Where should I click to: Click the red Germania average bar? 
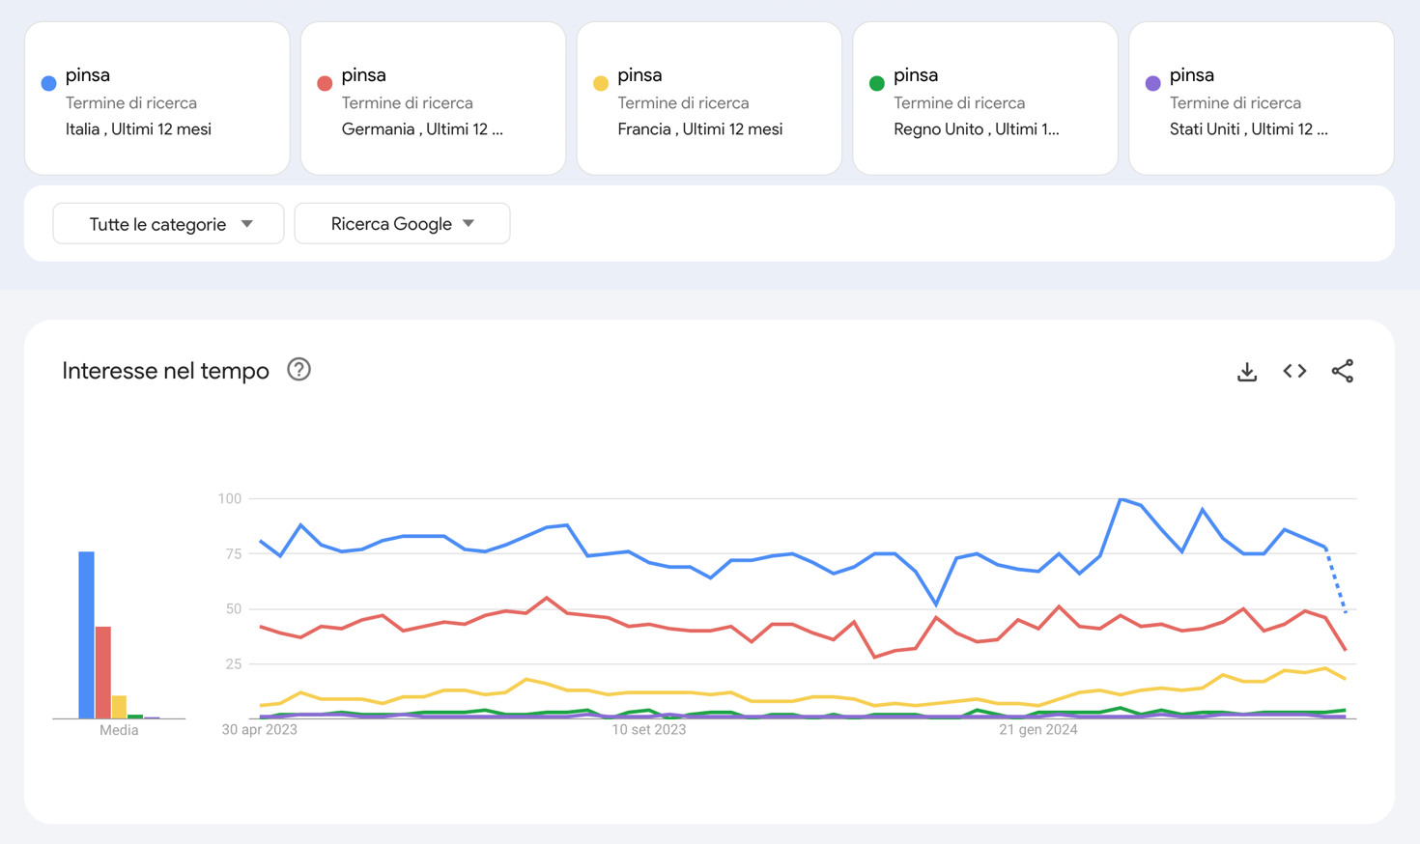103,672
